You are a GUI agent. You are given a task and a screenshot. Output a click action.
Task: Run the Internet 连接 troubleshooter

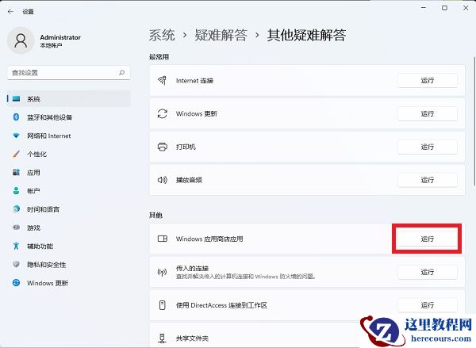click(x=427, y=80)
